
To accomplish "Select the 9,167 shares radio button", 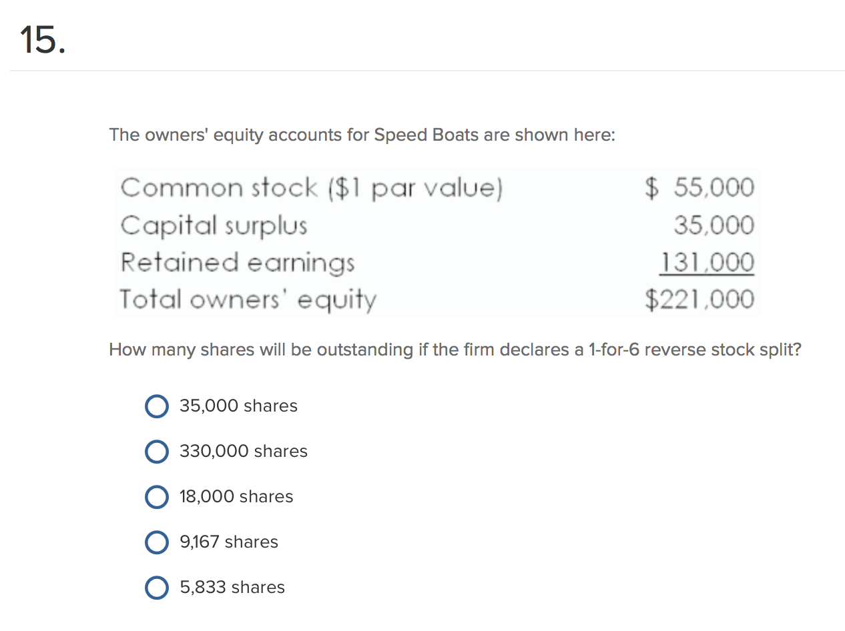I will (156, 542).
